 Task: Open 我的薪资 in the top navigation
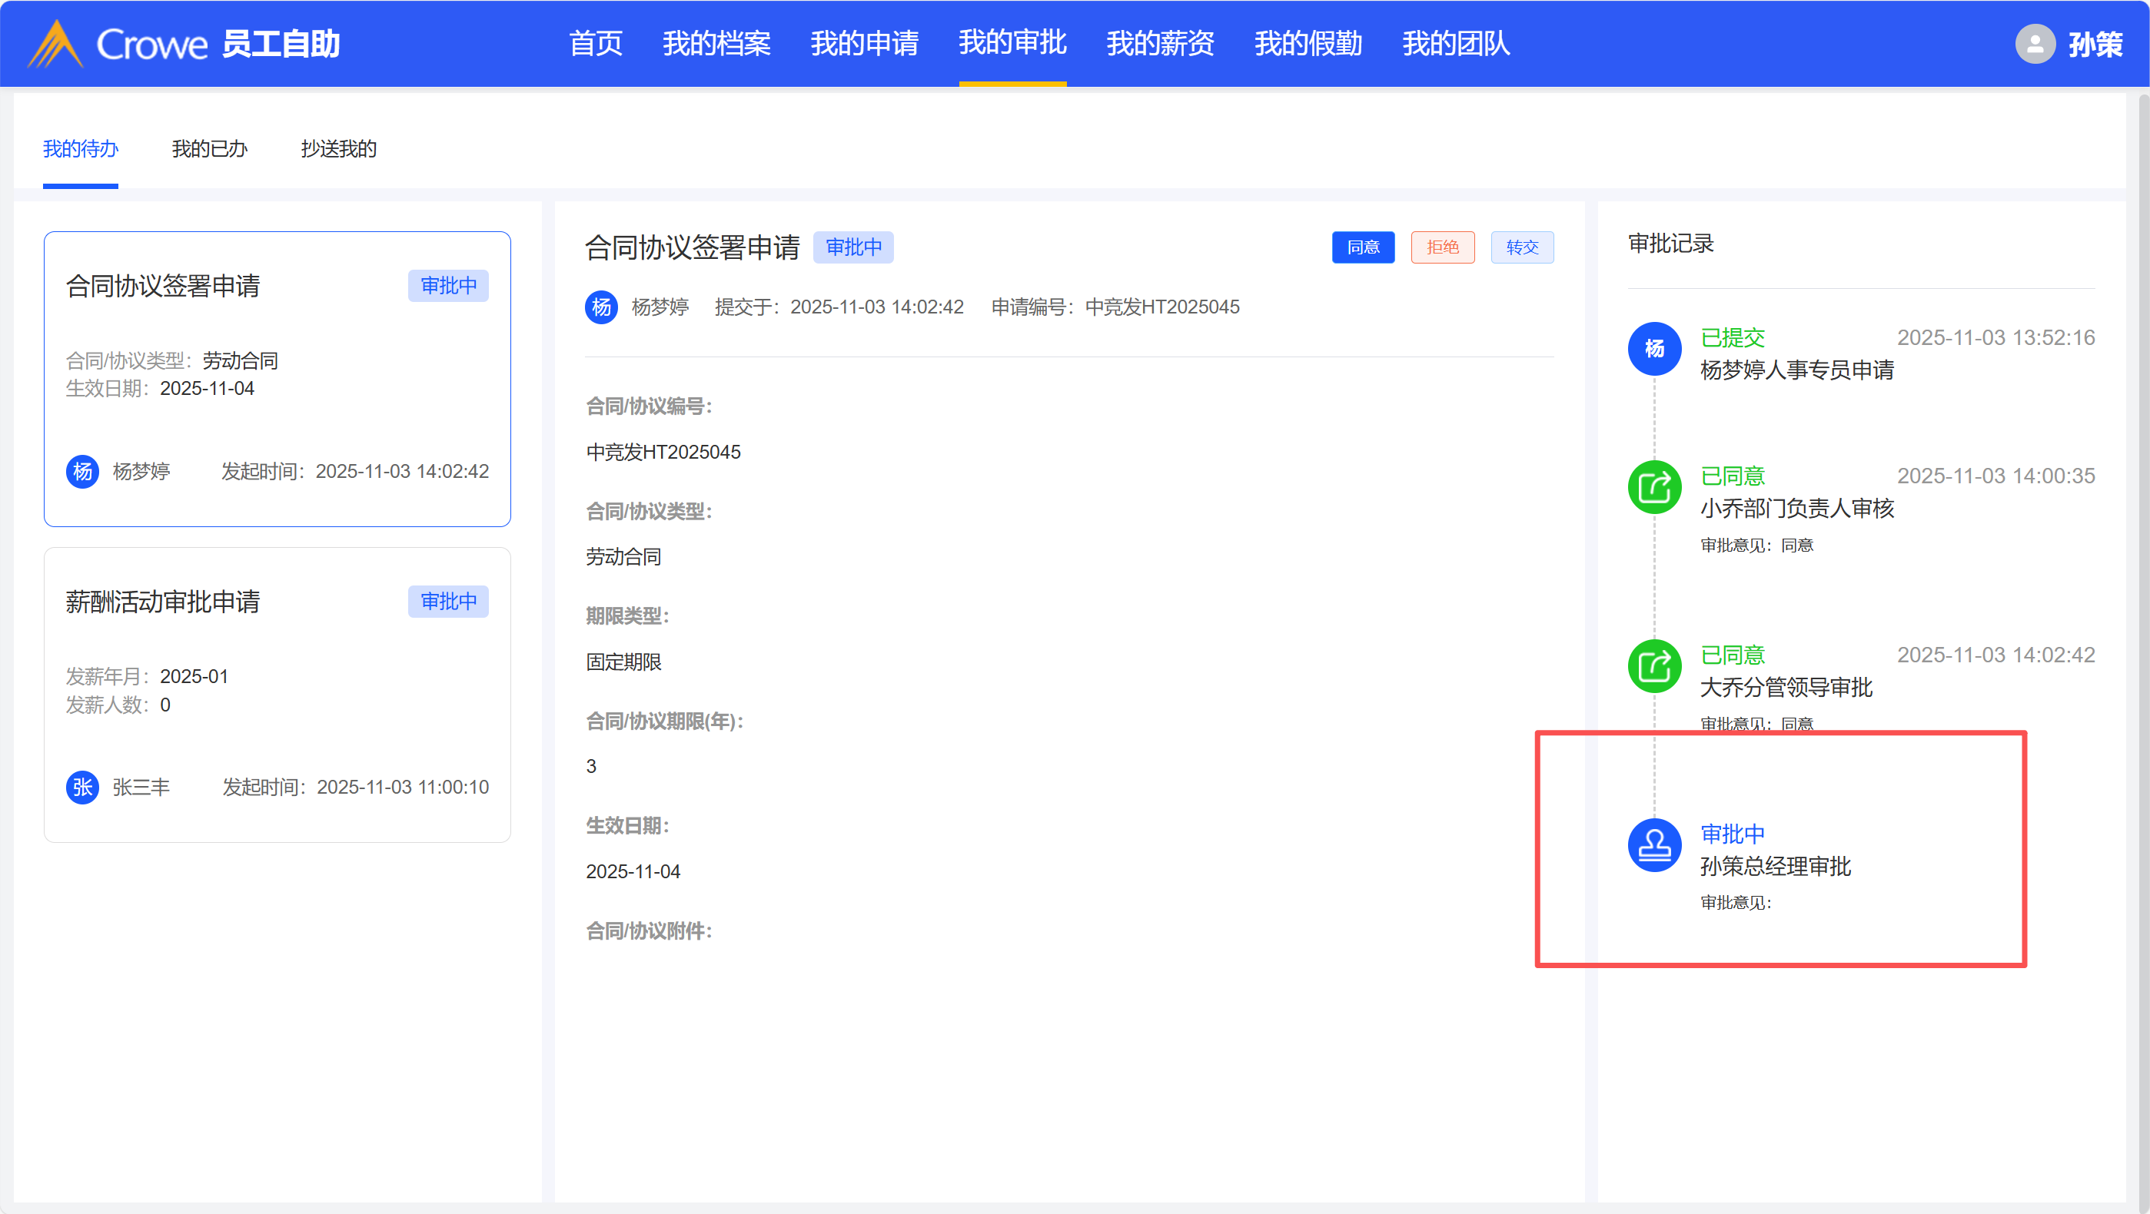tap(1159, 43)
